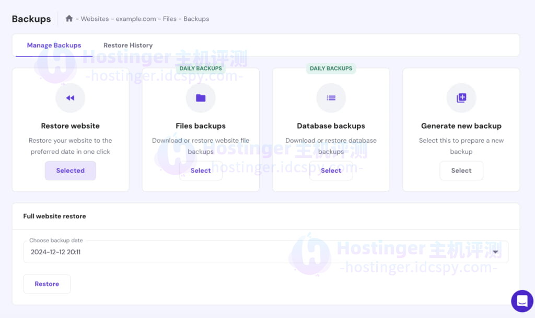This screenshot has height=318, width=535.
Task: Switch to the Restore History tab
Action: (x=128, y=46)
